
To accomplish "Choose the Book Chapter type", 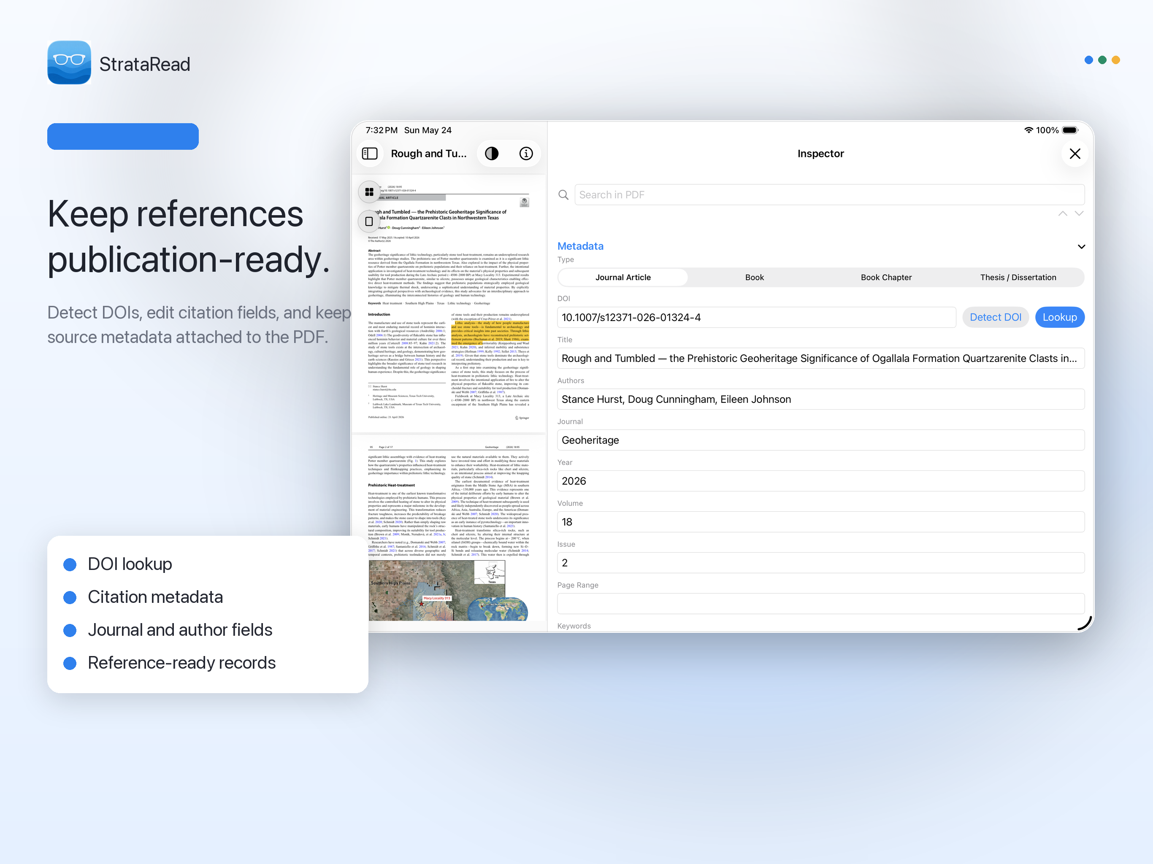I will coord(886,277).
